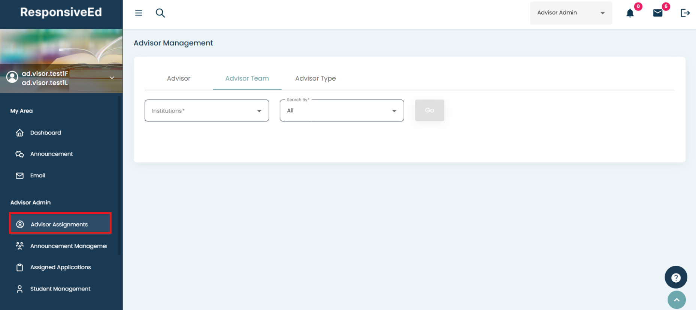This screenshot has width=696, height=310.
Task: Expand the Advisor Admin role dropdown
Action: coord(571,13)
